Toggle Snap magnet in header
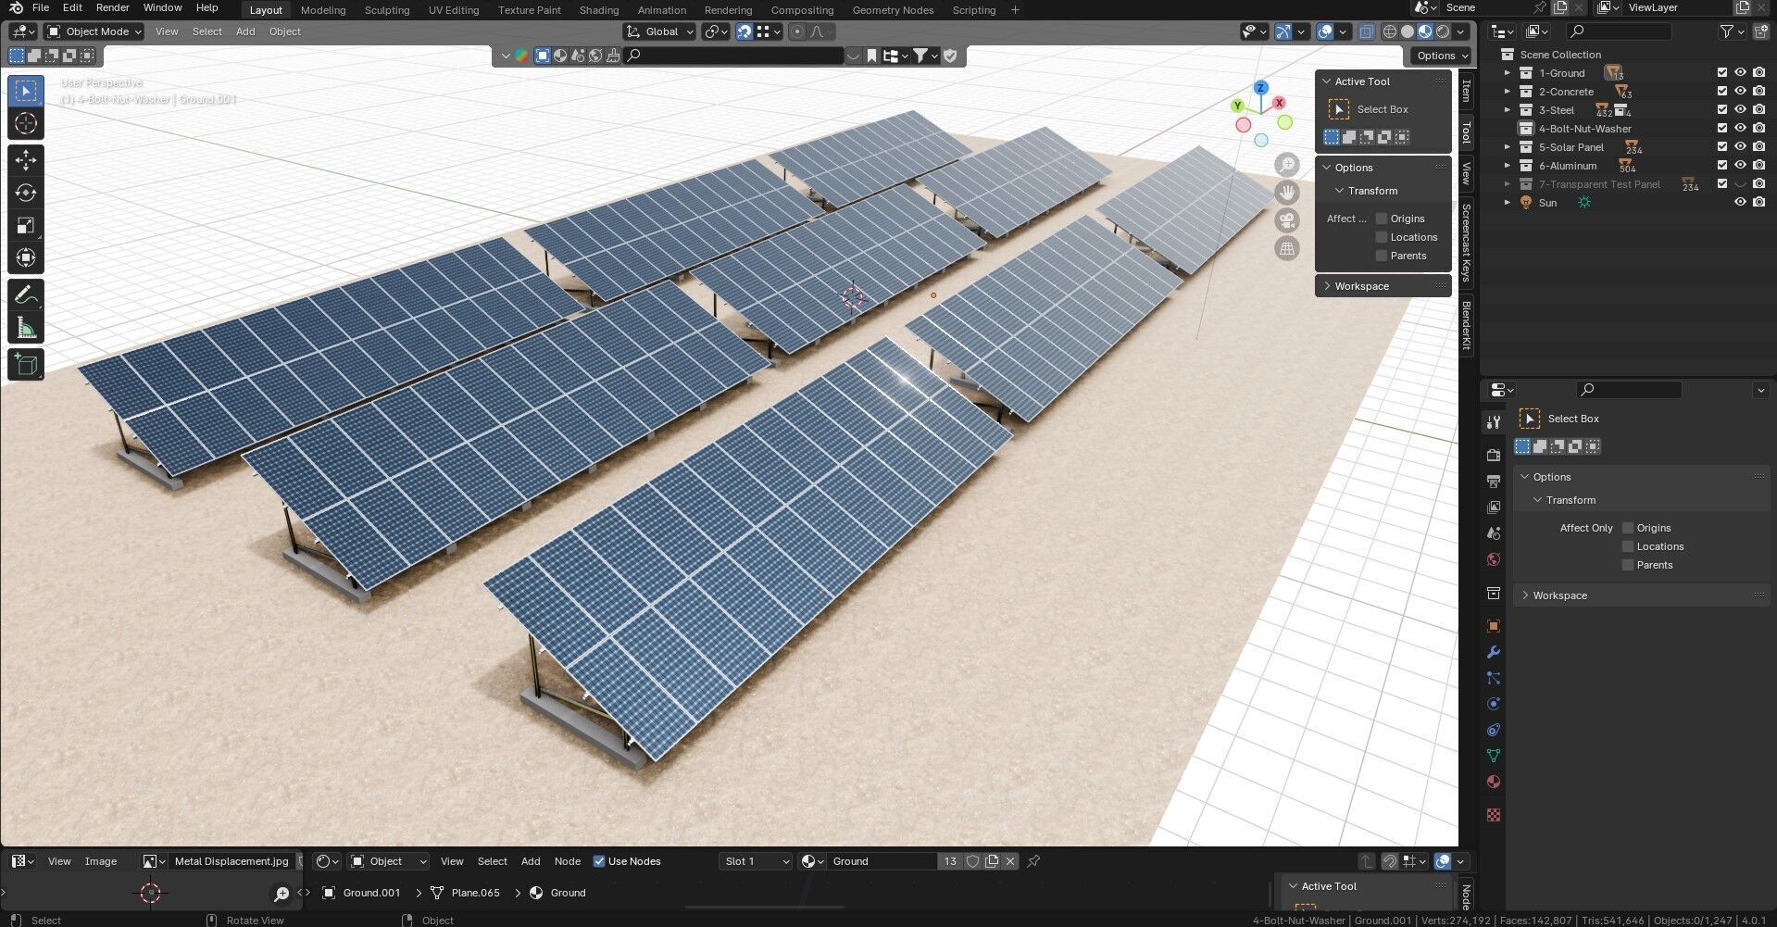 [745, 31]
